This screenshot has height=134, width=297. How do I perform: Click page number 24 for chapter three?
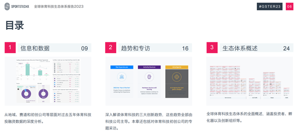[x=286, y=48]
